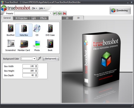This screenshot has height=108, width=134.
Task: Increase Box Depth with up arrow
Action: [x=36, y=75]
